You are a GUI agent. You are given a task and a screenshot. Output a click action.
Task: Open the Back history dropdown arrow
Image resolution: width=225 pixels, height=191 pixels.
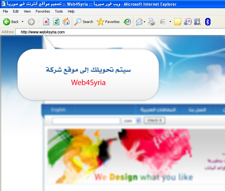click(x=22, y=22)
